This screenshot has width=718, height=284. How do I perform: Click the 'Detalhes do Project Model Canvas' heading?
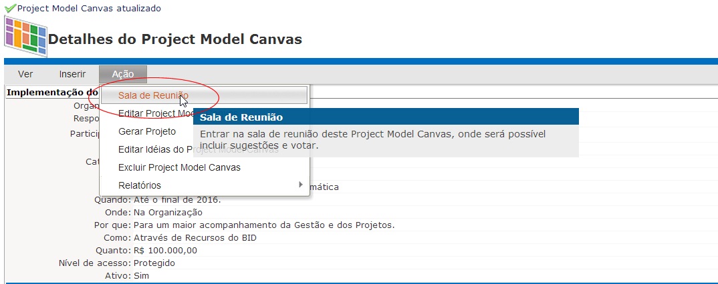[x=175, y=39]
